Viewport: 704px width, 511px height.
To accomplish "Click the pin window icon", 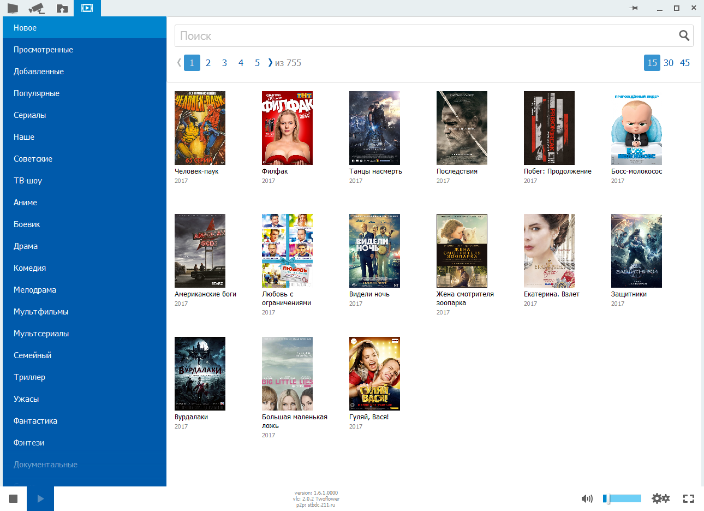I will [634, 8].
